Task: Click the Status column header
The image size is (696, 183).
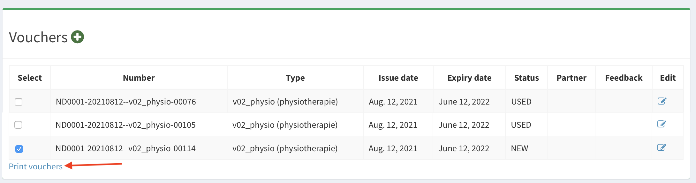Action: click(526, 78)
